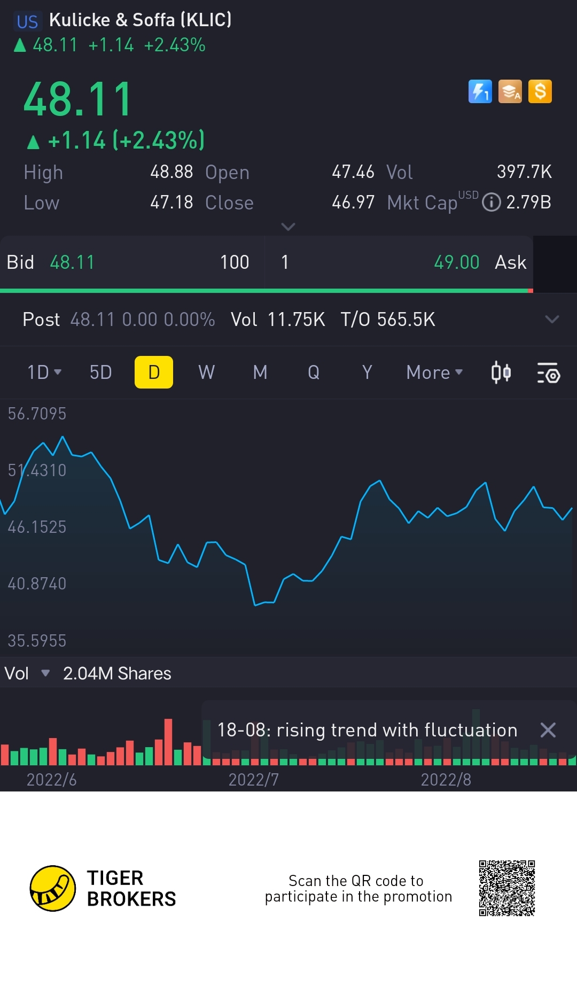577x986 pixels.
Task: Open the candlestick chart type icon
Action: [x=501, y=372]
